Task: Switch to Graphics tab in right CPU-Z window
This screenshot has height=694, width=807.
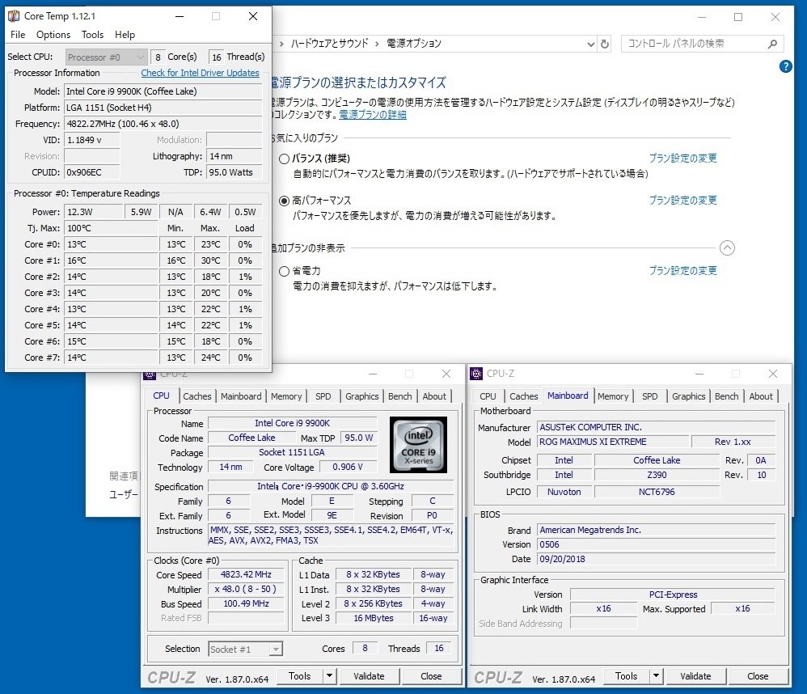Action: point(689,396)
